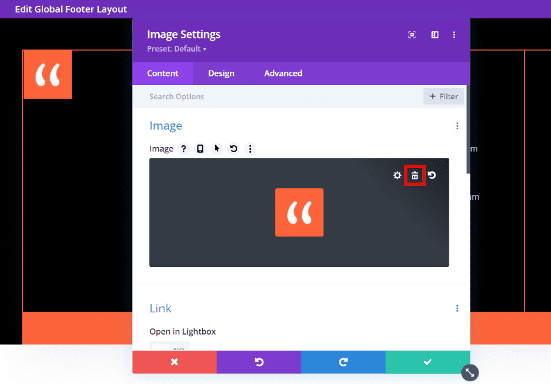Viewport: 551px width, 384px height.
Task: Open the modal's three-dot options menu
Action: [454, 34]
